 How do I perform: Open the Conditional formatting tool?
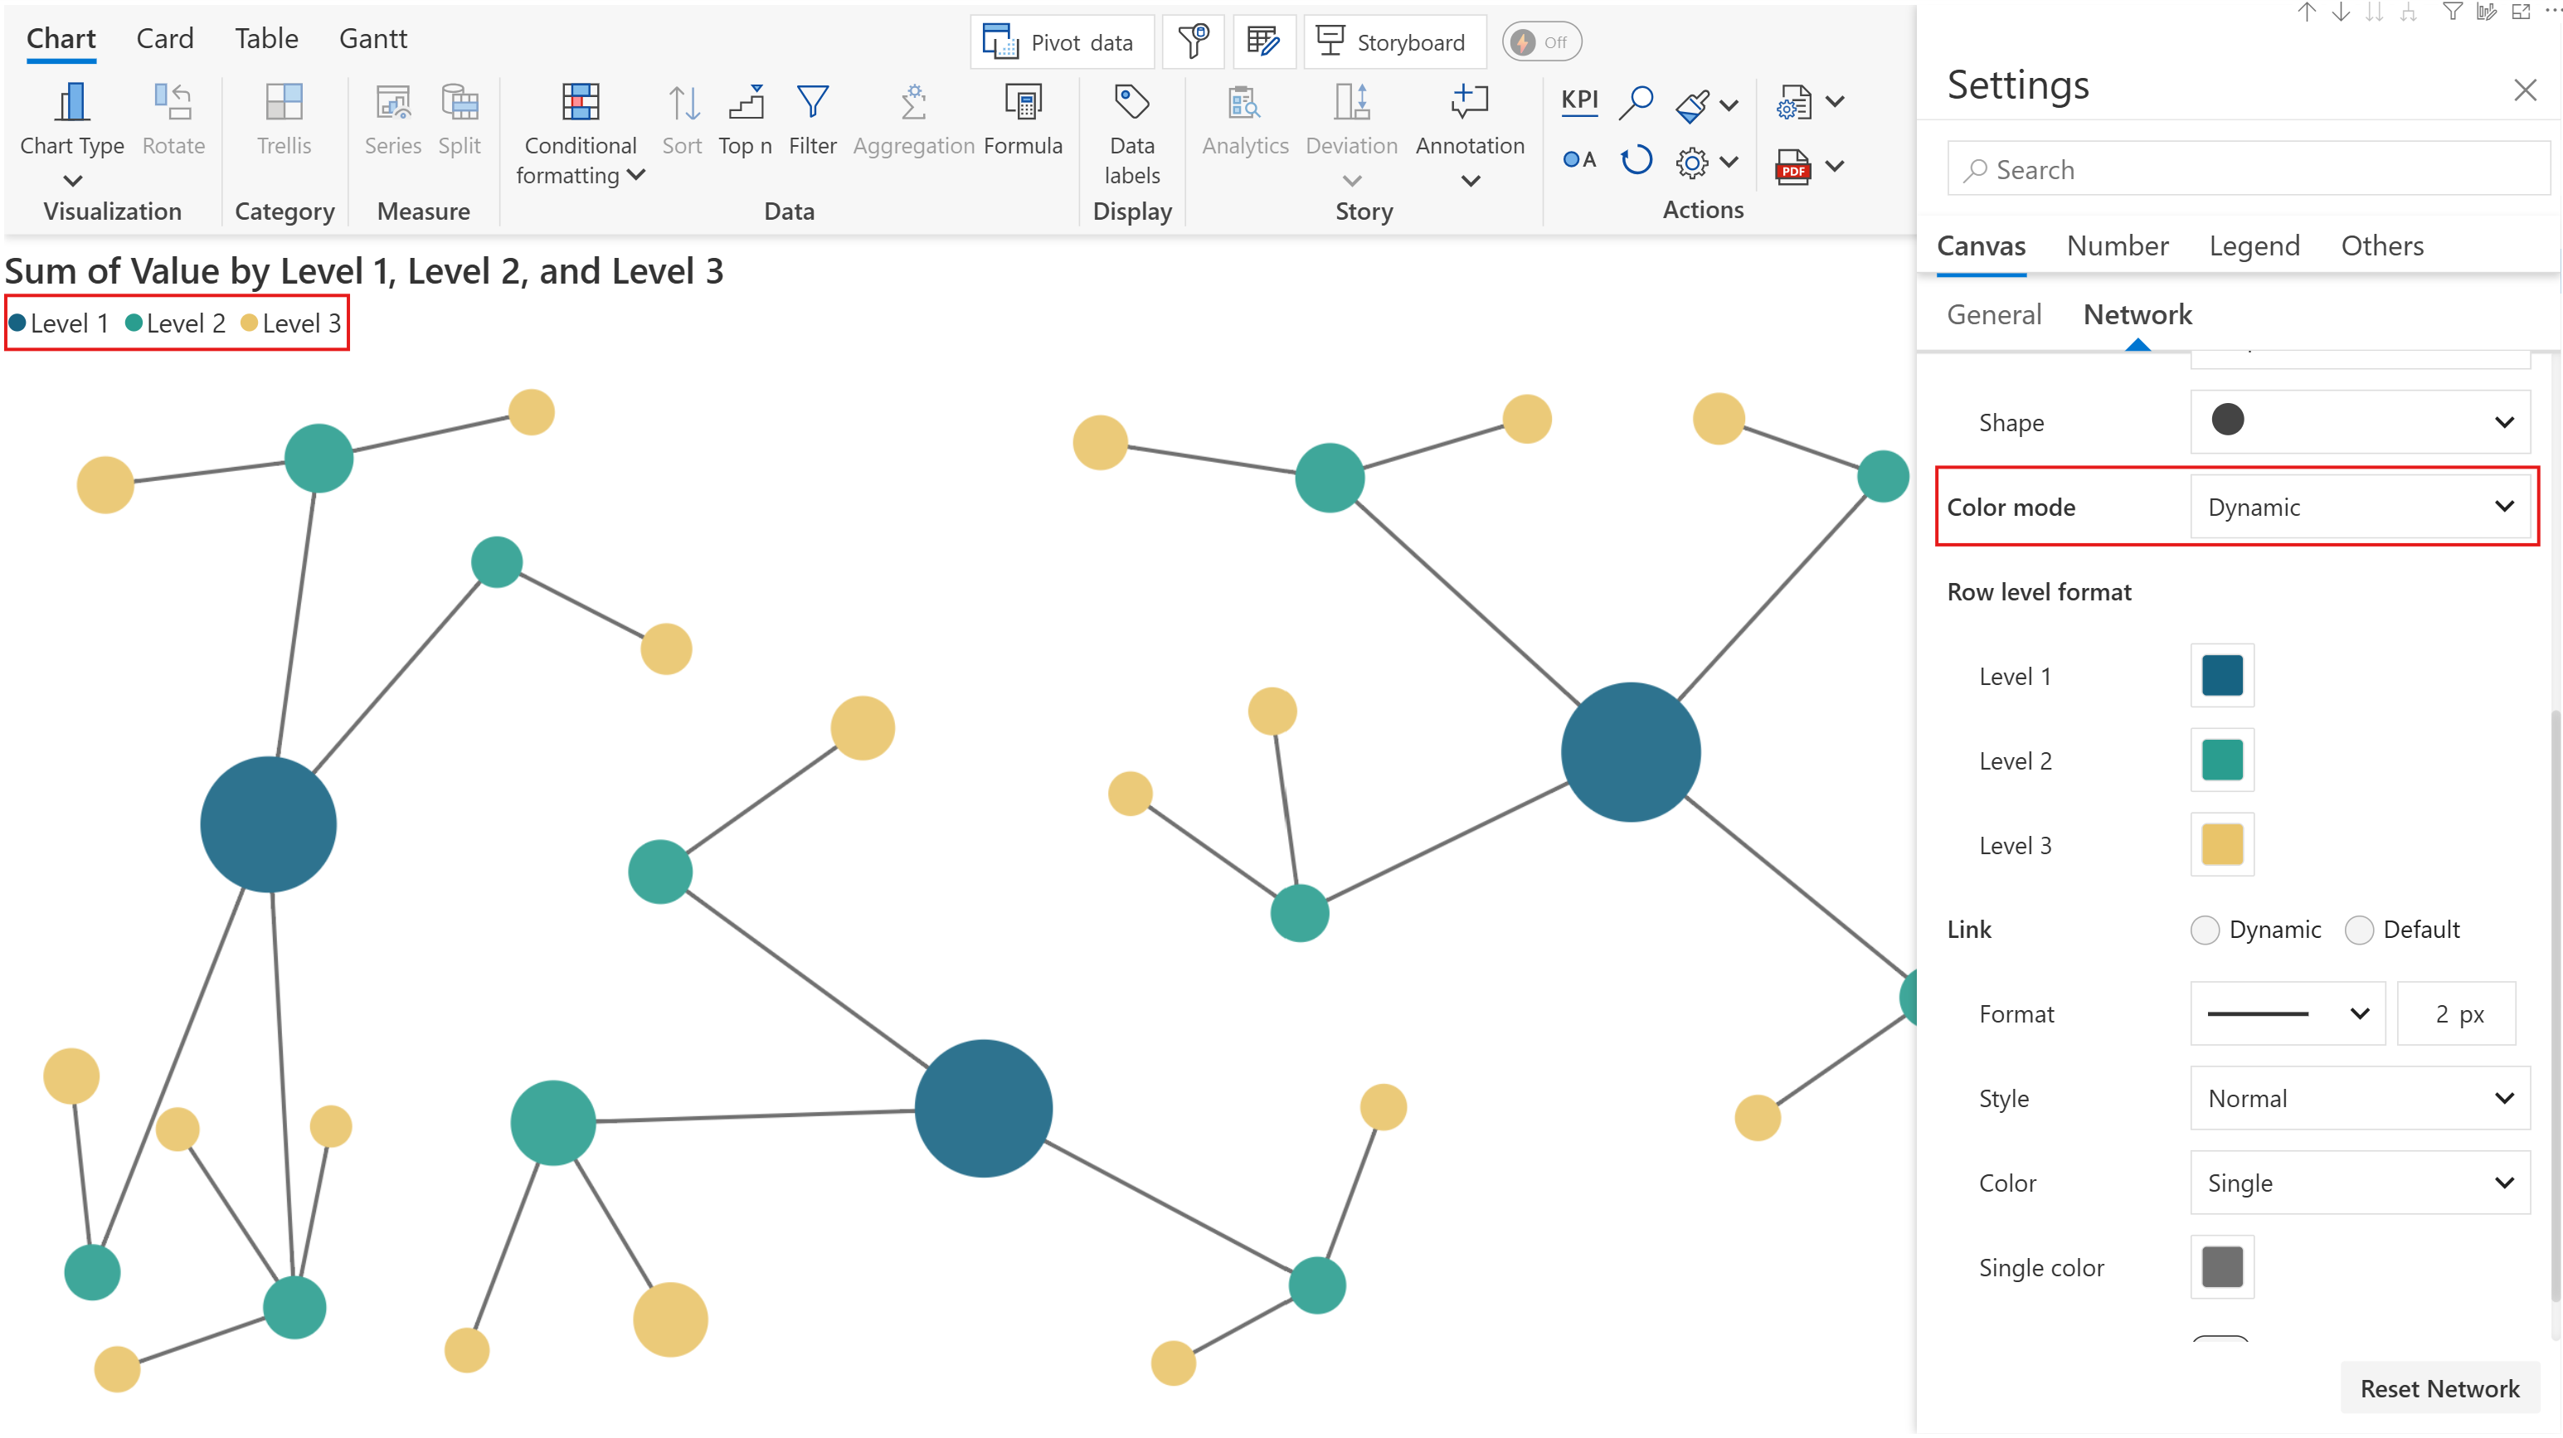point(580,101)
